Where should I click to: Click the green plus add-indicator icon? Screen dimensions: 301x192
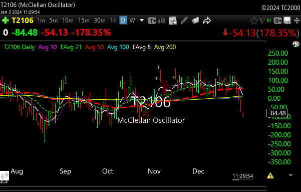[6, 21]
